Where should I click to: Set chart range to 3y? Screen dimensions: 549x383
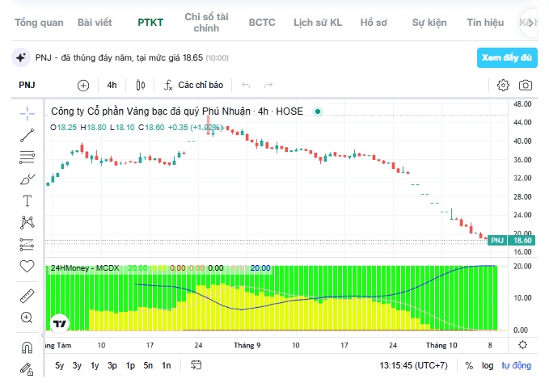click(77, 365)
